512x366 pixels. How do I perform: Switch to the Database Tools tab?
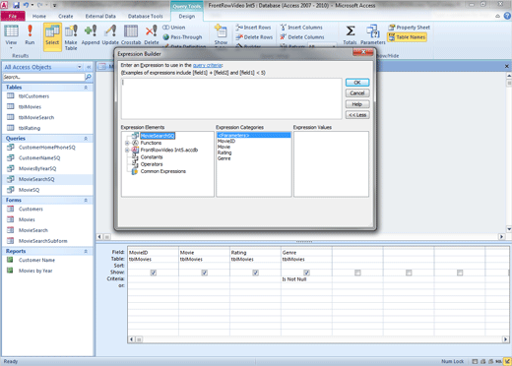146,16
